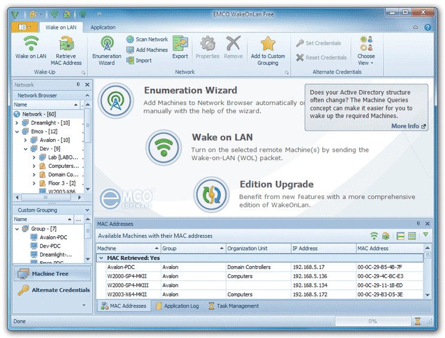The image size is (445, 338).
Task: Open machine Properties
Action: pyautogui.click(x=208, y=47)
